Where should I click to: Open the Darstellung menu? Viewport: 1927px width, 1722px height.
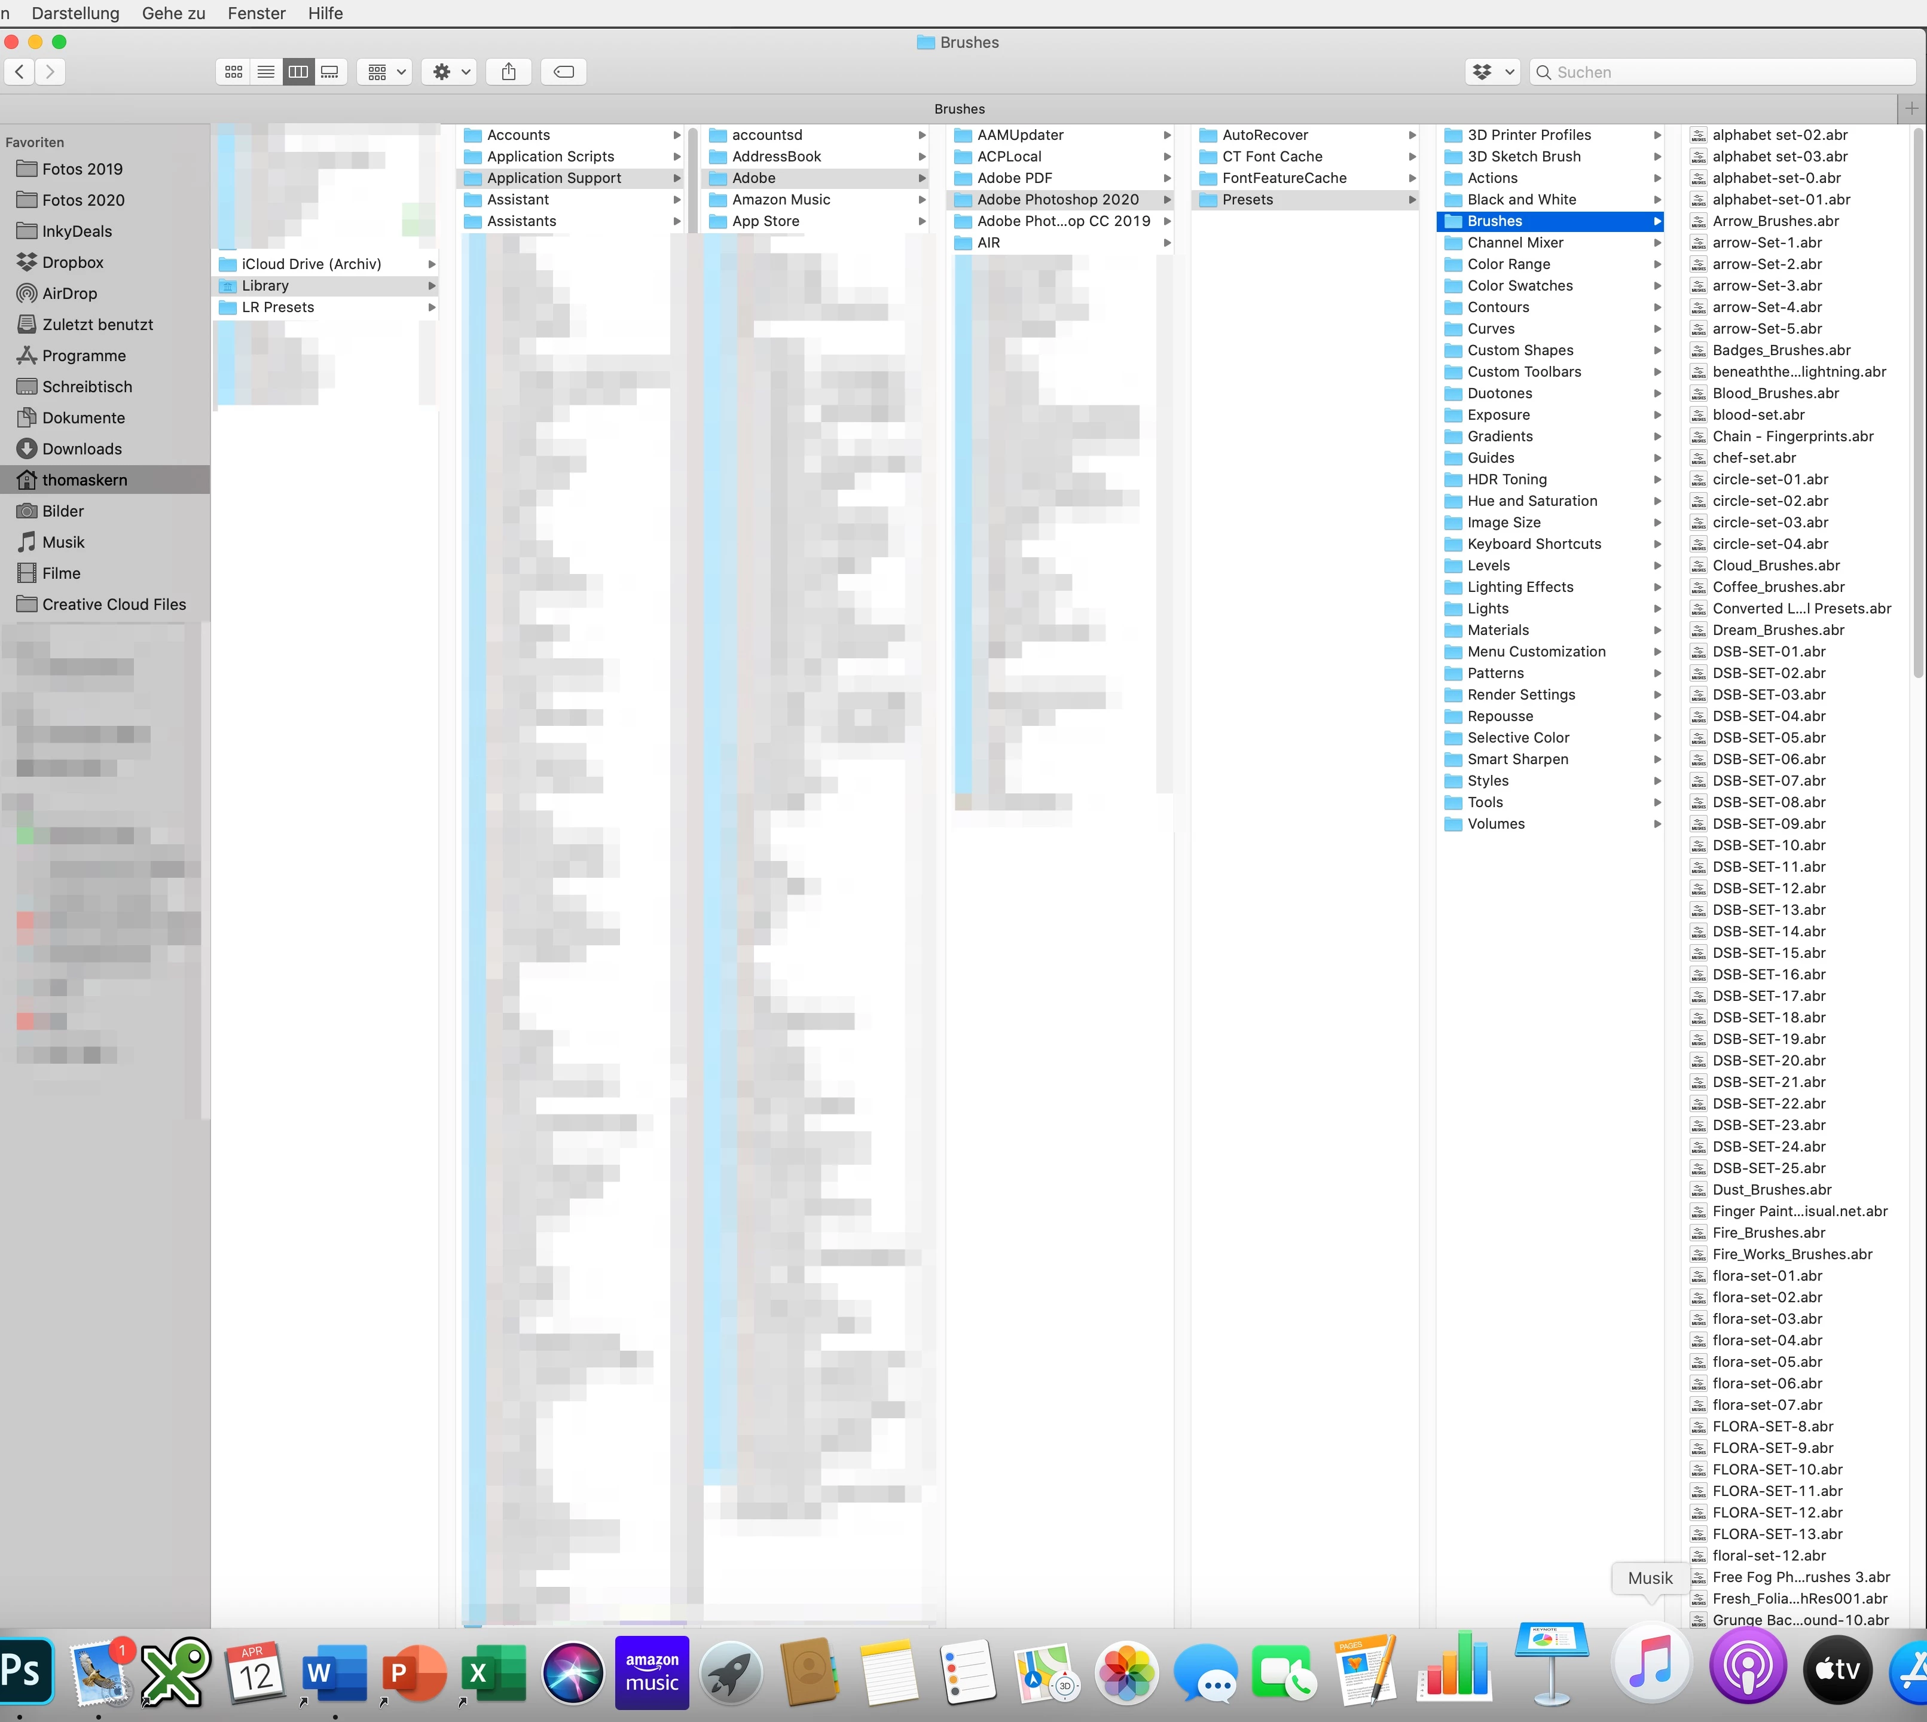click(x=76, y=13)
